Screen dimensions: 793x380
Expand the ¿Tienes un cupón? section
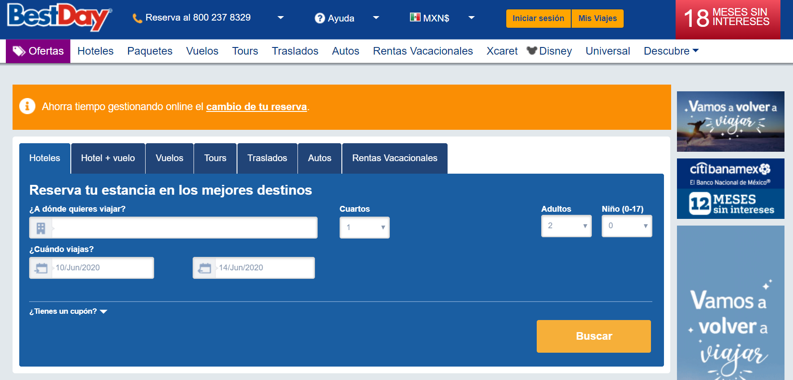[x=68, y=312]
